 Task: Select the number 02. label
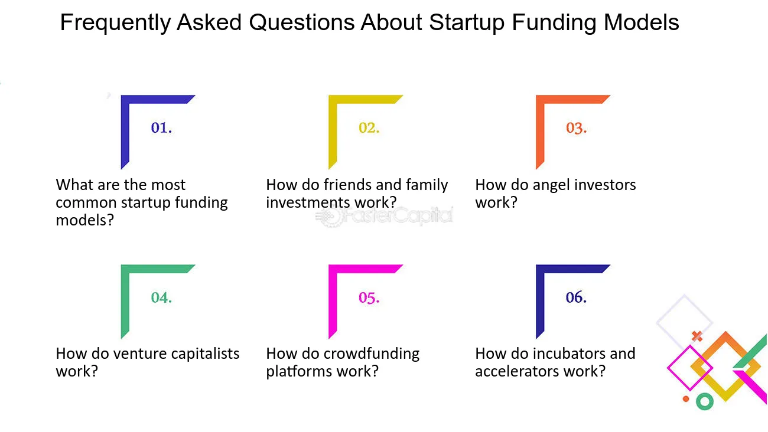click(x=369, y=127)
